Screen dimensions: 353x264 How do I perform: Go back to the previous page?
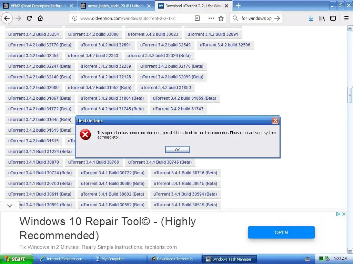(7, 18)
